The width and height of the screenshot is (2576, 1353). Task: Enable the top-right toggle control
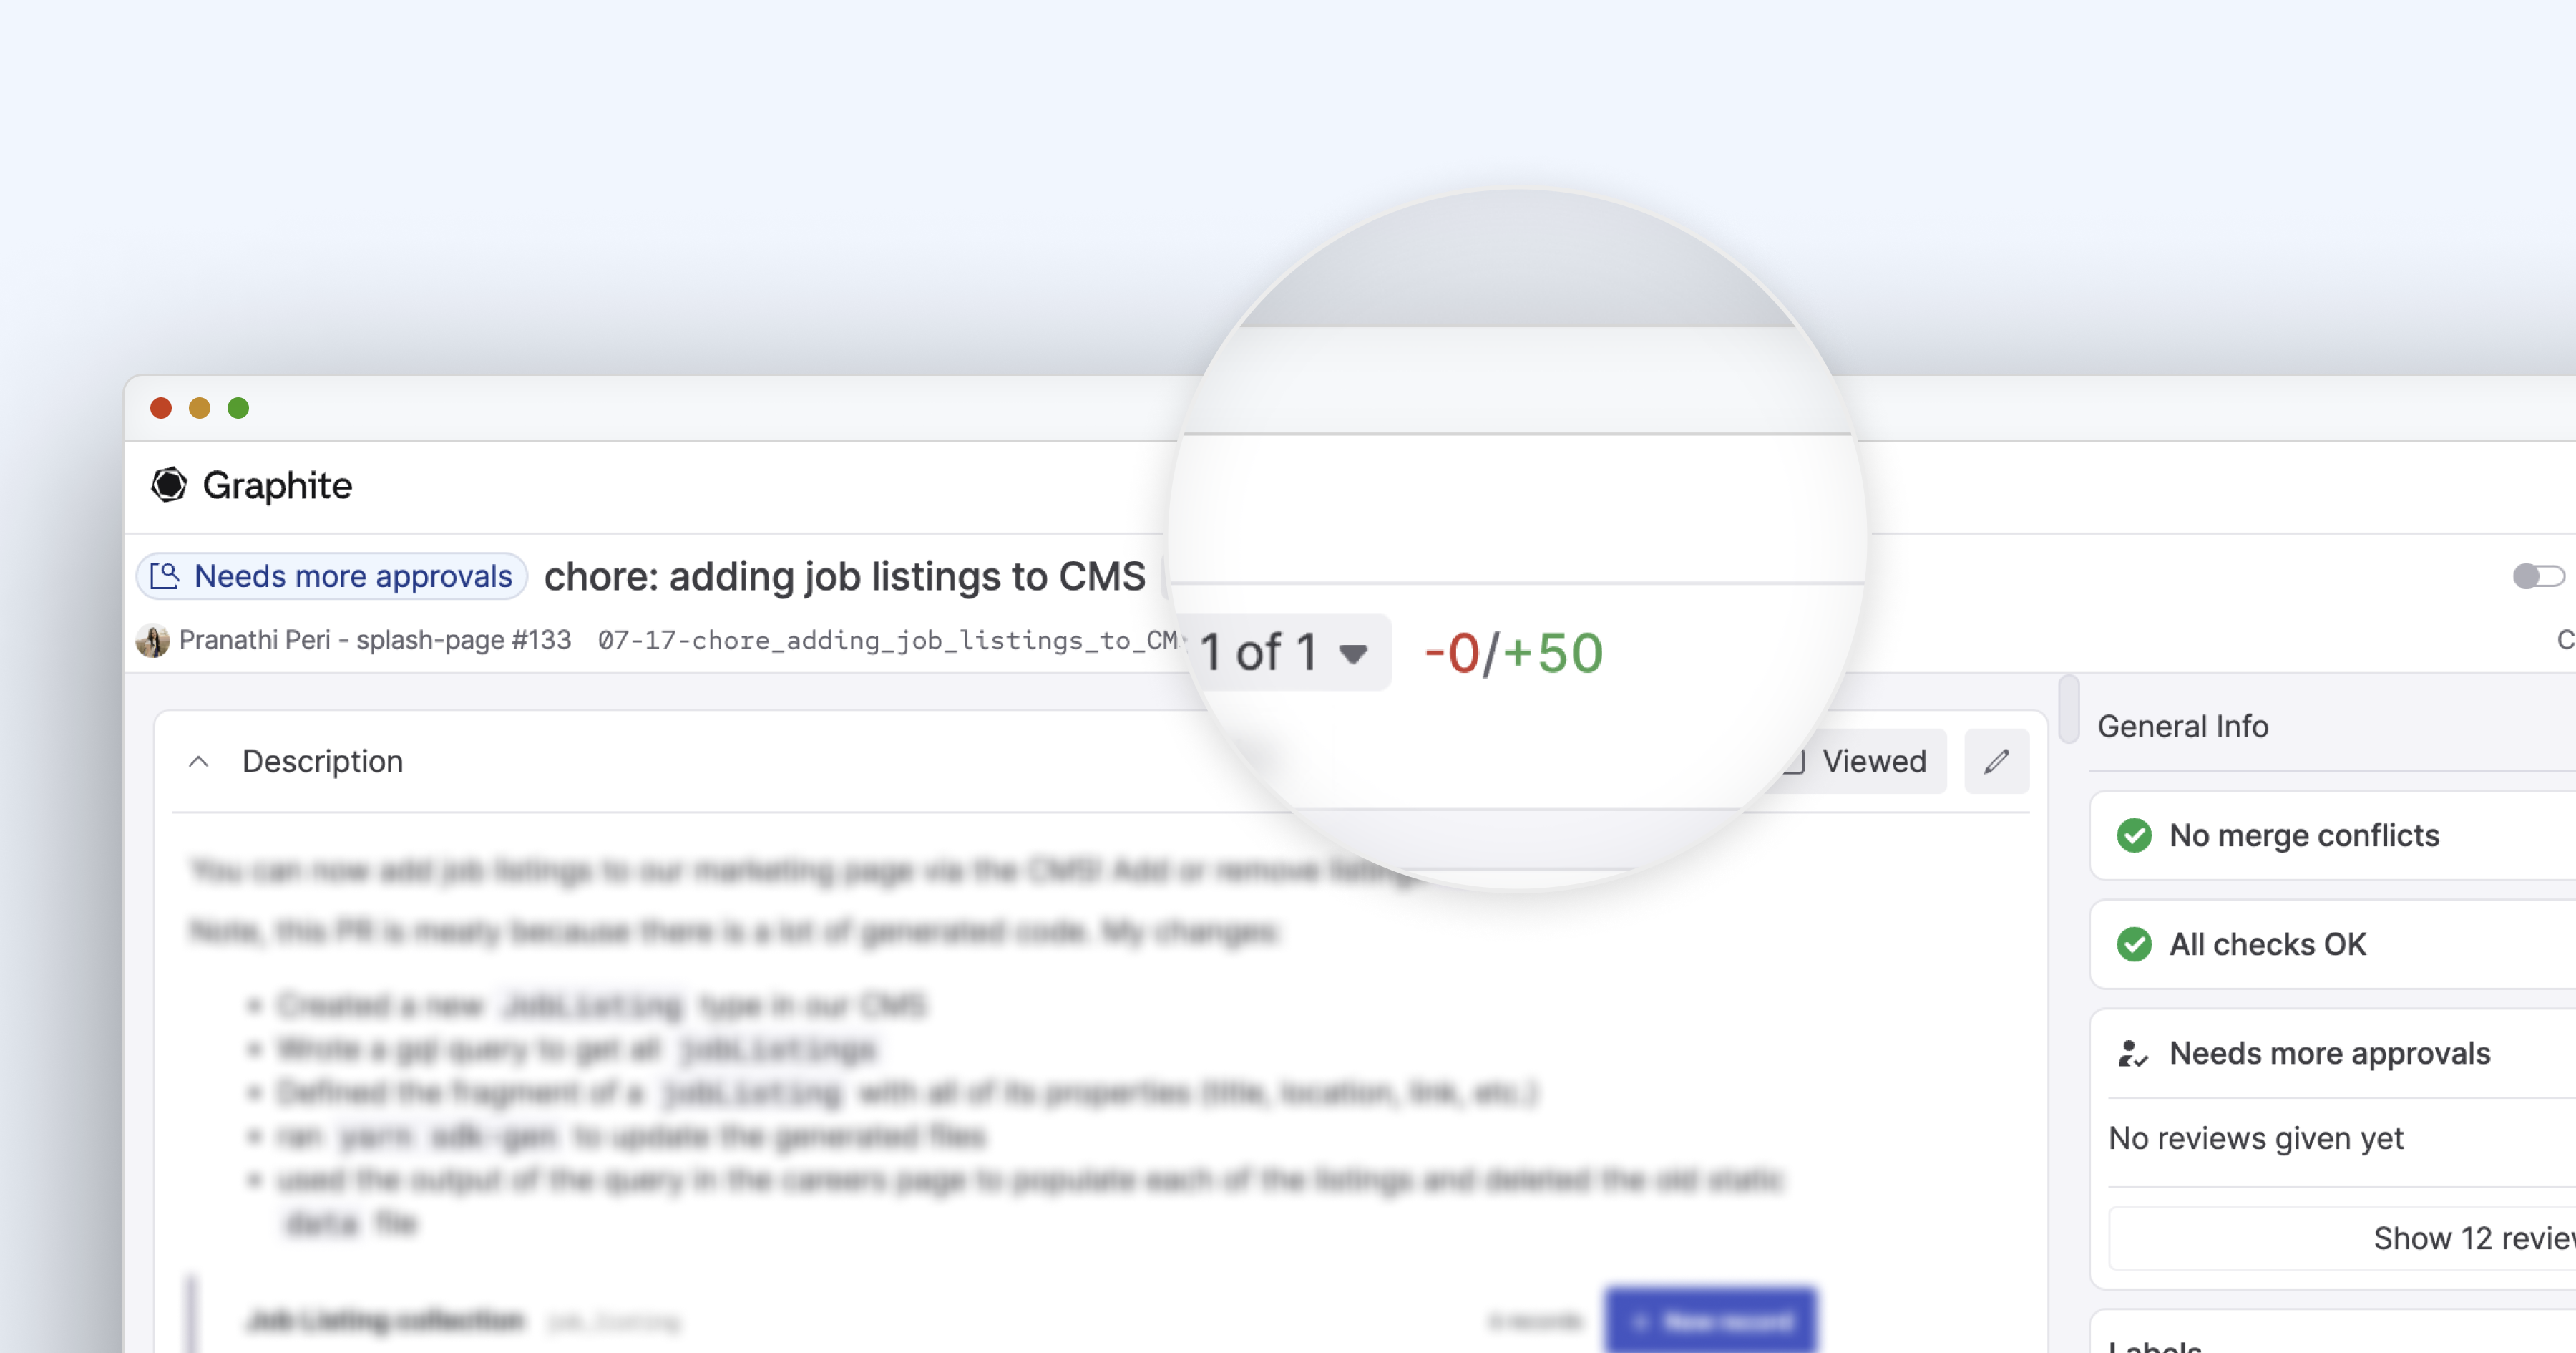[2540, 576]
